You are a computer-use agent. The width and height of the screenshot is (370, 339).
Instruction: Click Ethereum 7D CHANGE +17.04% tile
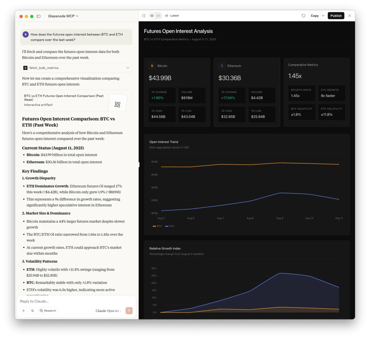(232, 95)
